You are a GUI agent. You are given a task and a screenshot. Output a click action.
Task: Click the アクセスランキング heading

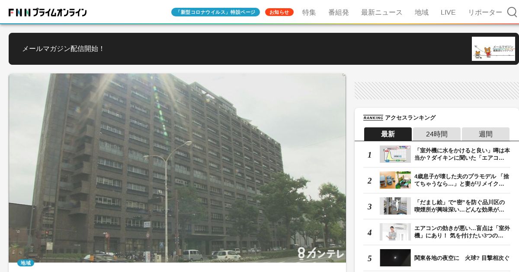coord(410,117)
